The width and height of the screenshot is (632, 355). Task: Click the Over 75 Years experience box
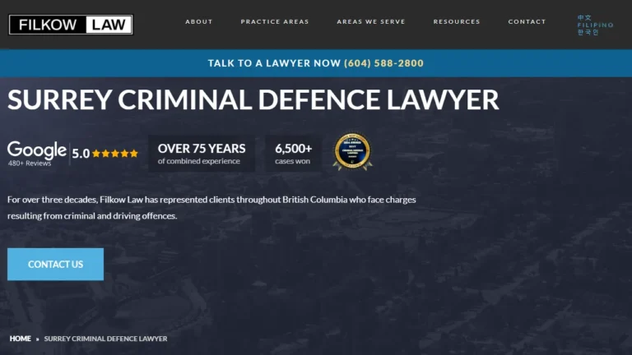(x=202, y=154)
